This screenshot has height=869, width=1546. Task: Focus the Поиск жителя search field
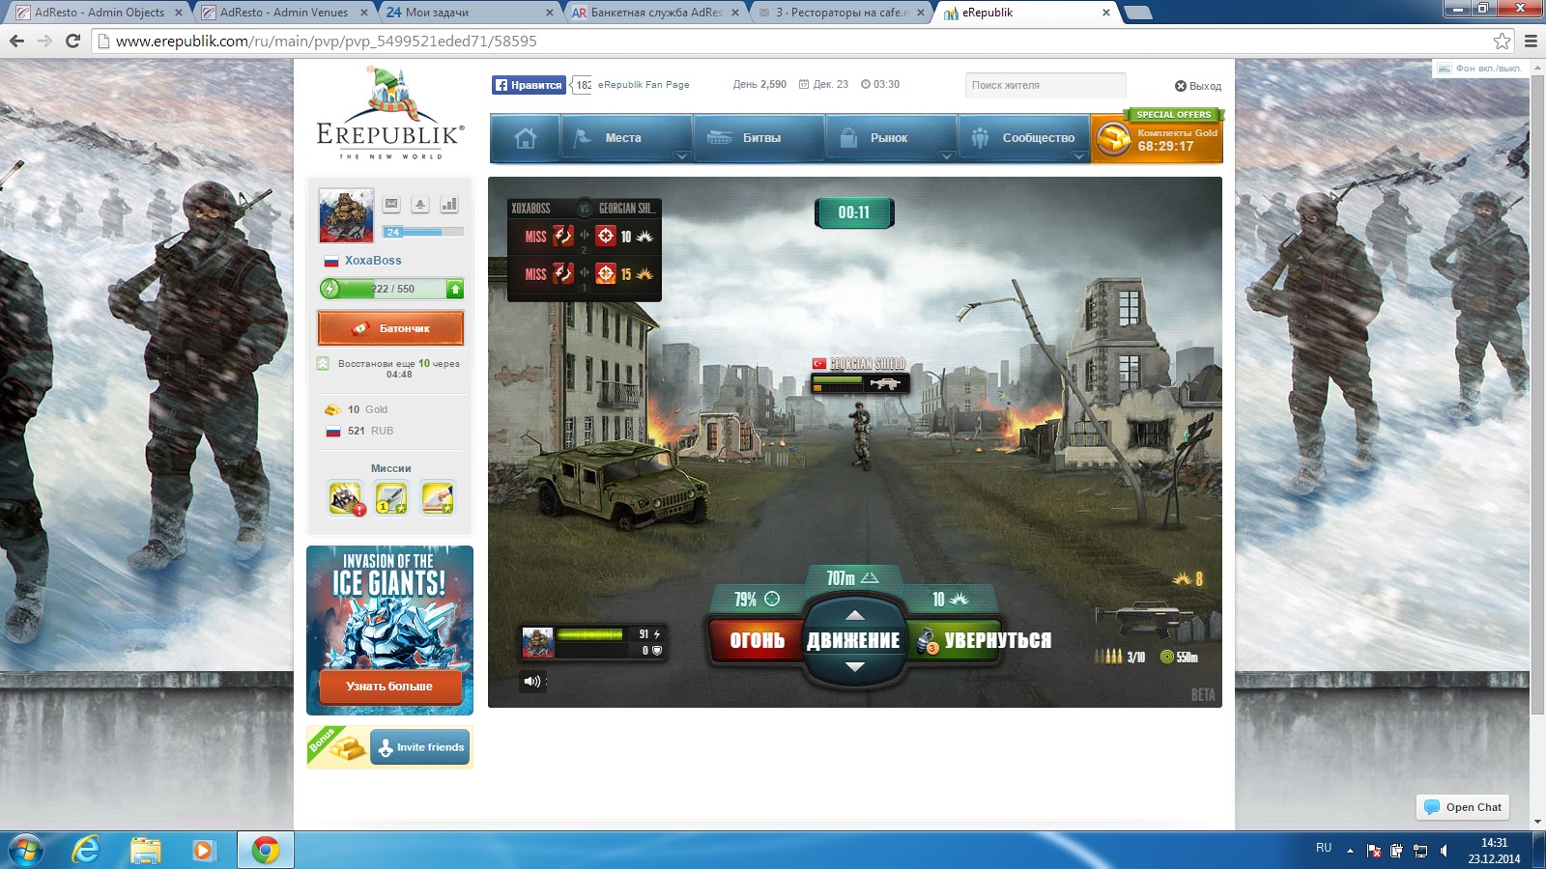pyautogui.click(x=1045, y=85)
